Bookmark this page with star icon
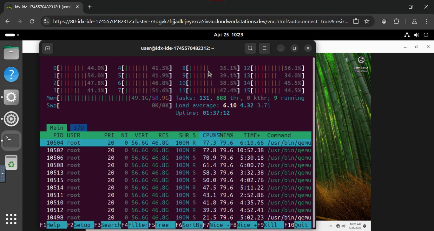The image size is (434, 231). click(x=367, y=21)
